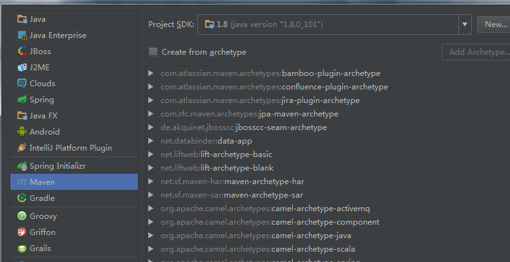The image size is (510, 262).
Task: Choose Android project type
Action: [x=74, y=132]
